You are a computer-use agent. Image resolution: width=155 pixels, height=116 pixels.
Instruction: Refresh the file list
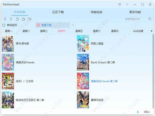(17, 19)
